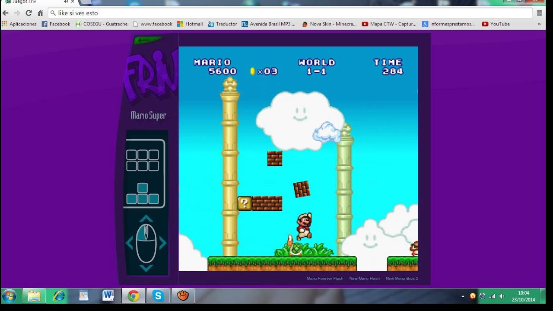553x311 pixels.
Task: Open the Nova Skin - Minecraft bookmark
Action: click(x=329, y=24)
